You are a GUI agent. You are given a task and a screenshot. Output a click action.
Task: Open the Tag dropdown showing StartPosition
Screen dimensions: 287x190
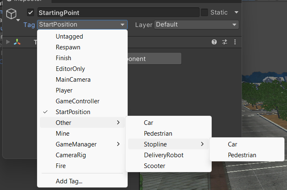(x=82, y=24)
